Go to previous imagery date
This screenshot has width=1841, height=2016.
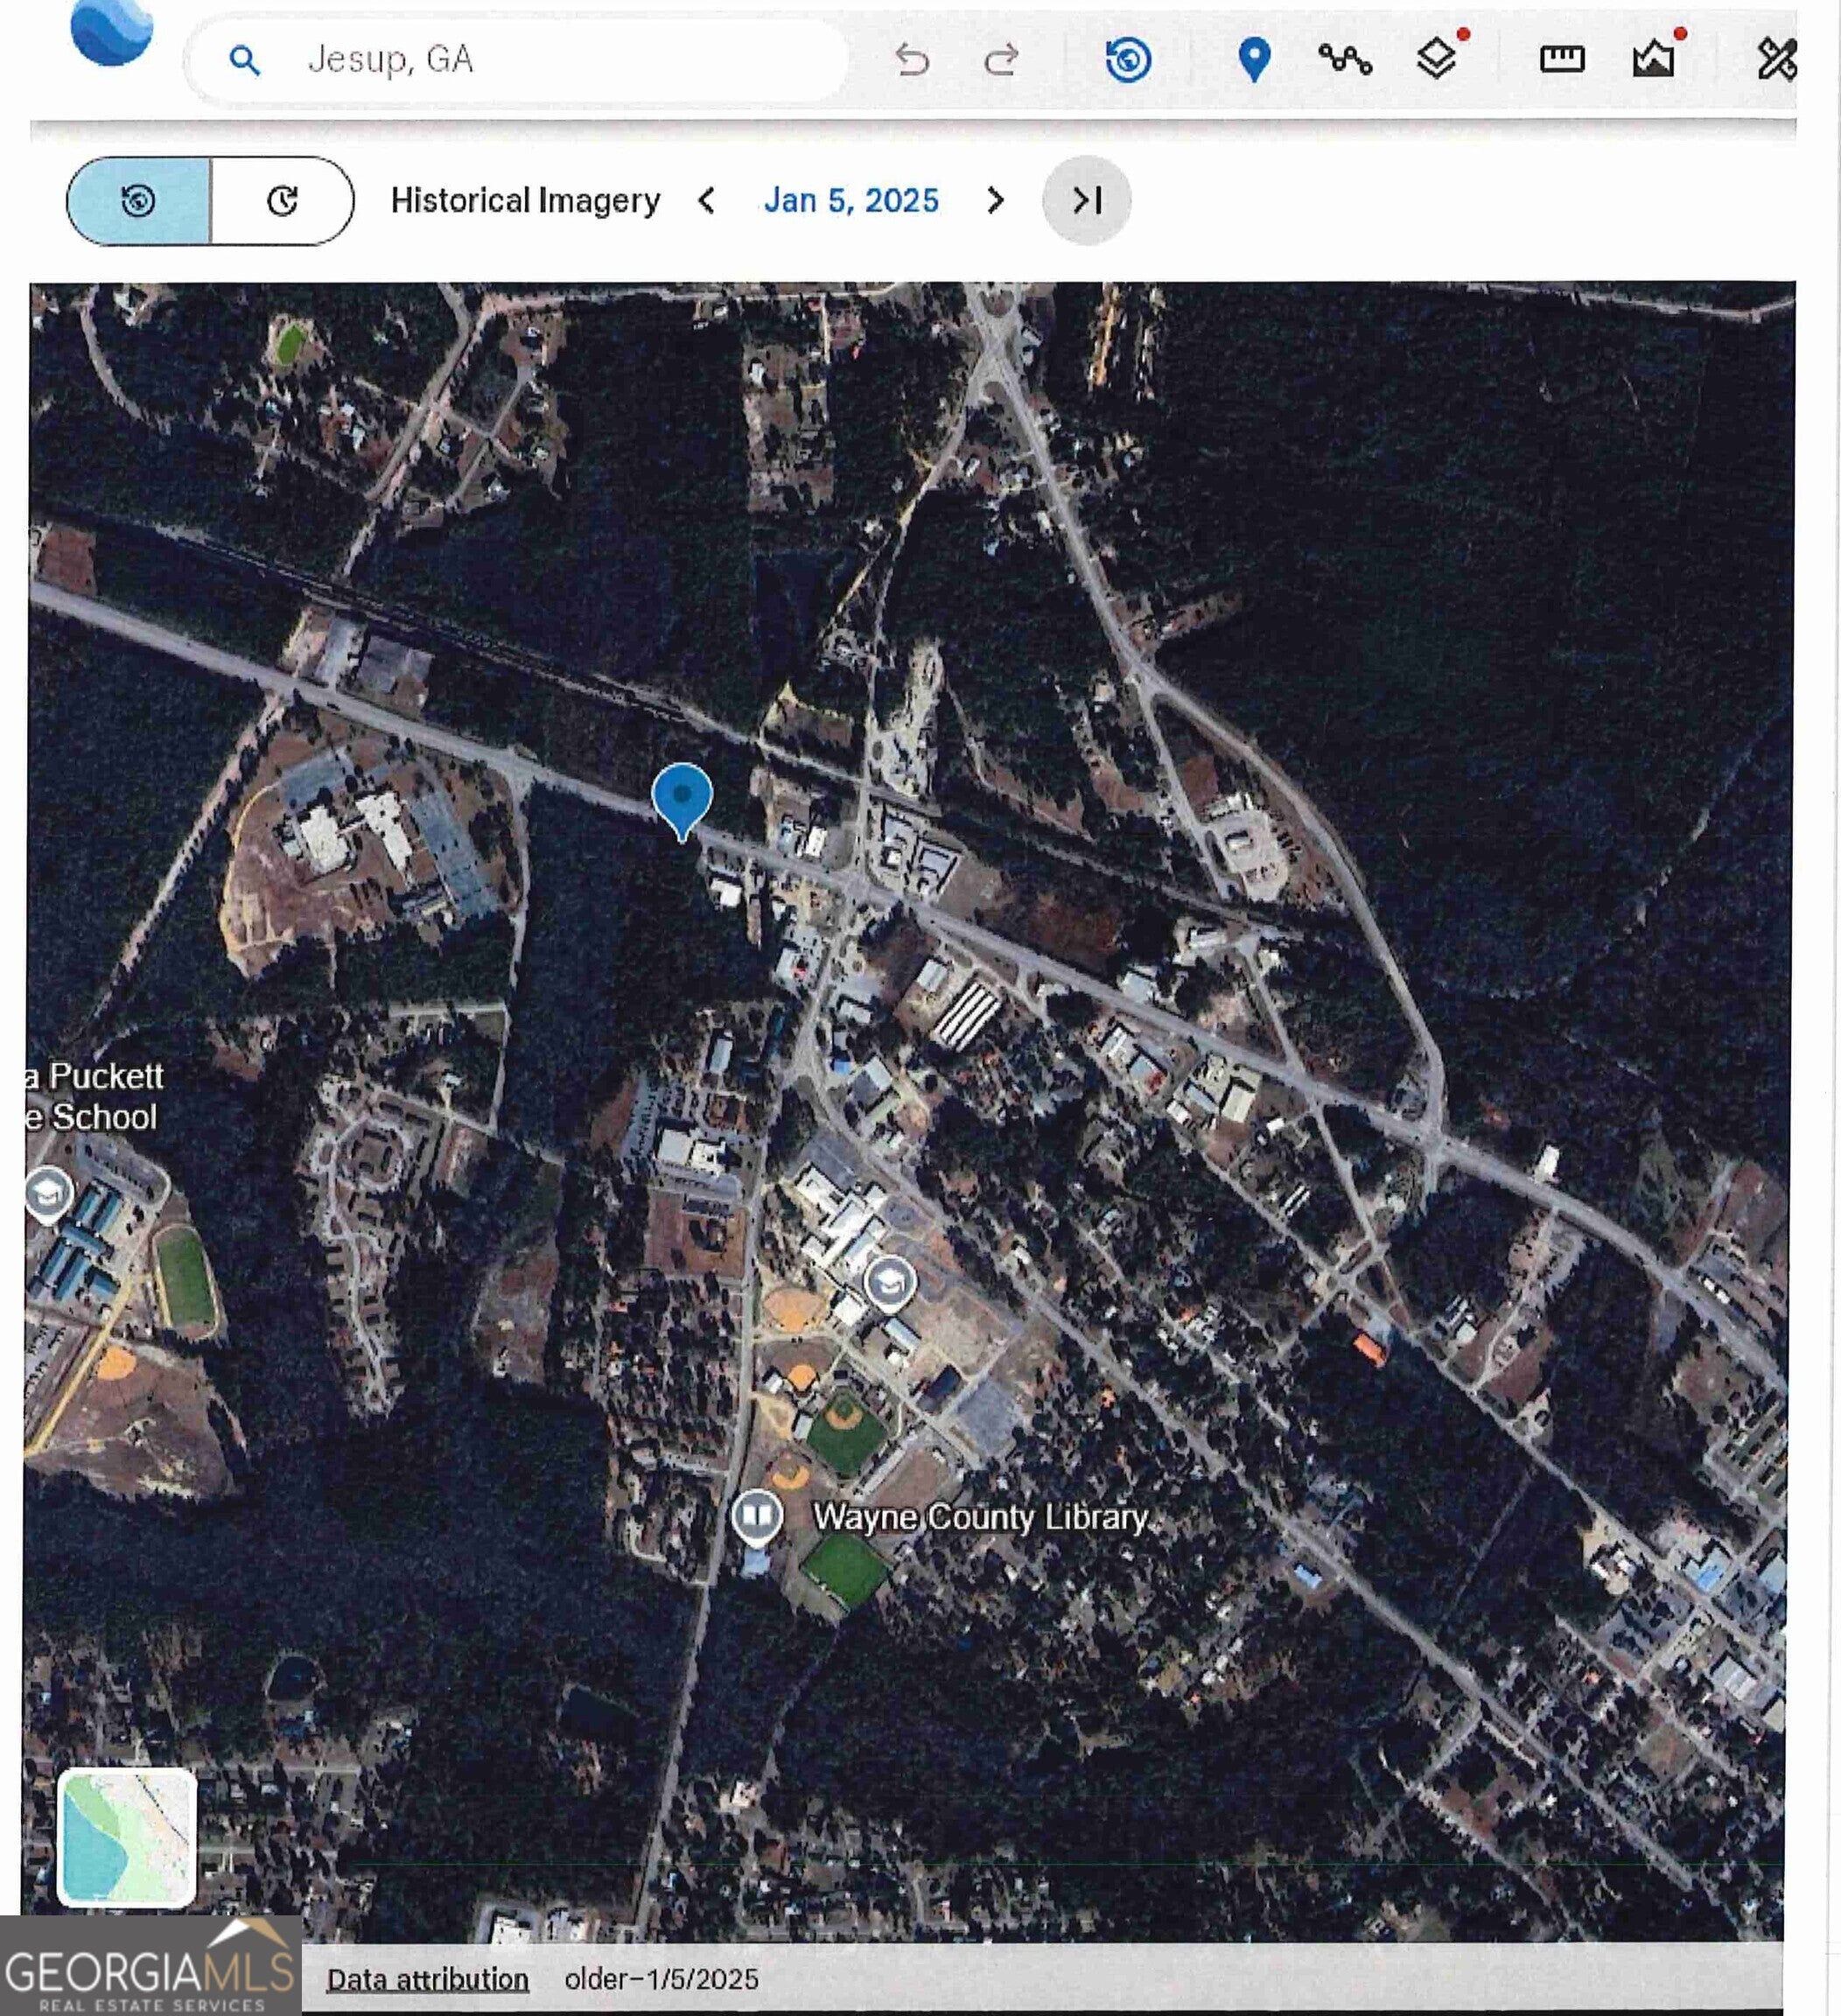click(x=706, y=201)
